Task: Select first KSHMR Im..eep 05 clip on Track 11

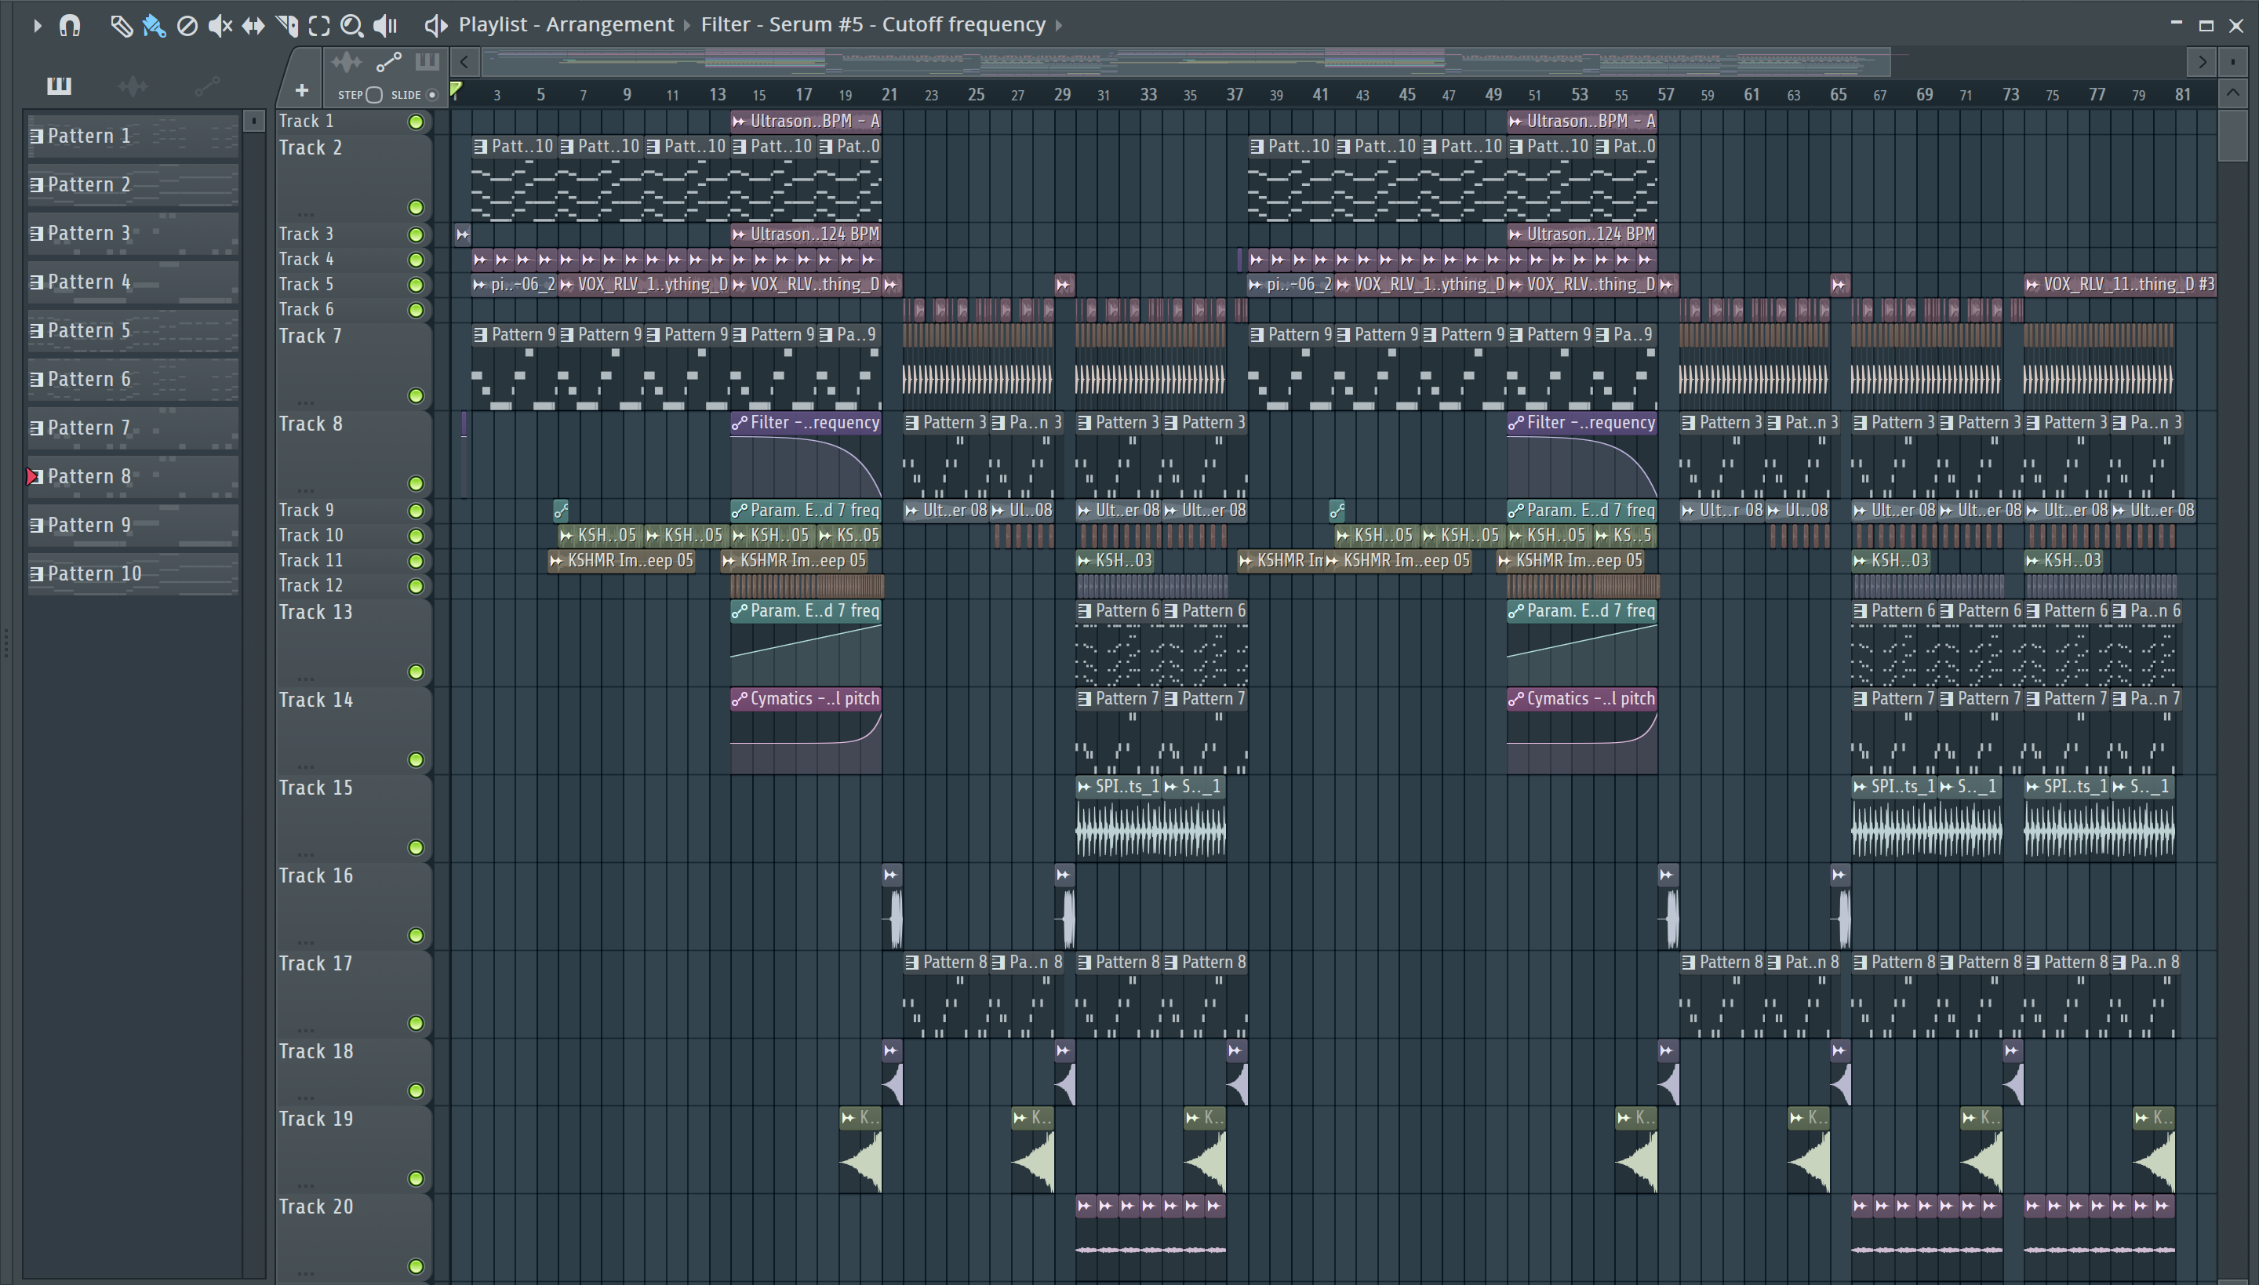Action: coord(621,562)
